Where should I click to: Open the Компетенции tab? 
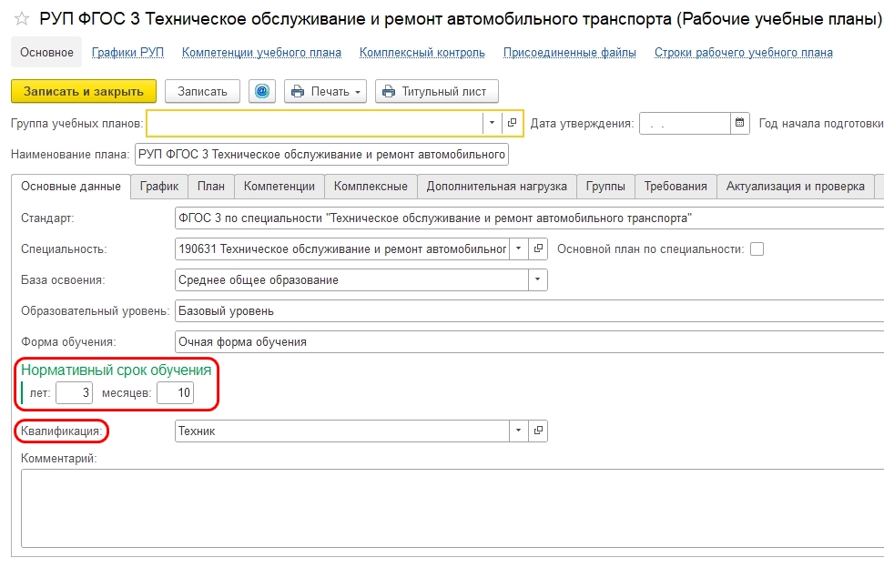tap(279, 187)
